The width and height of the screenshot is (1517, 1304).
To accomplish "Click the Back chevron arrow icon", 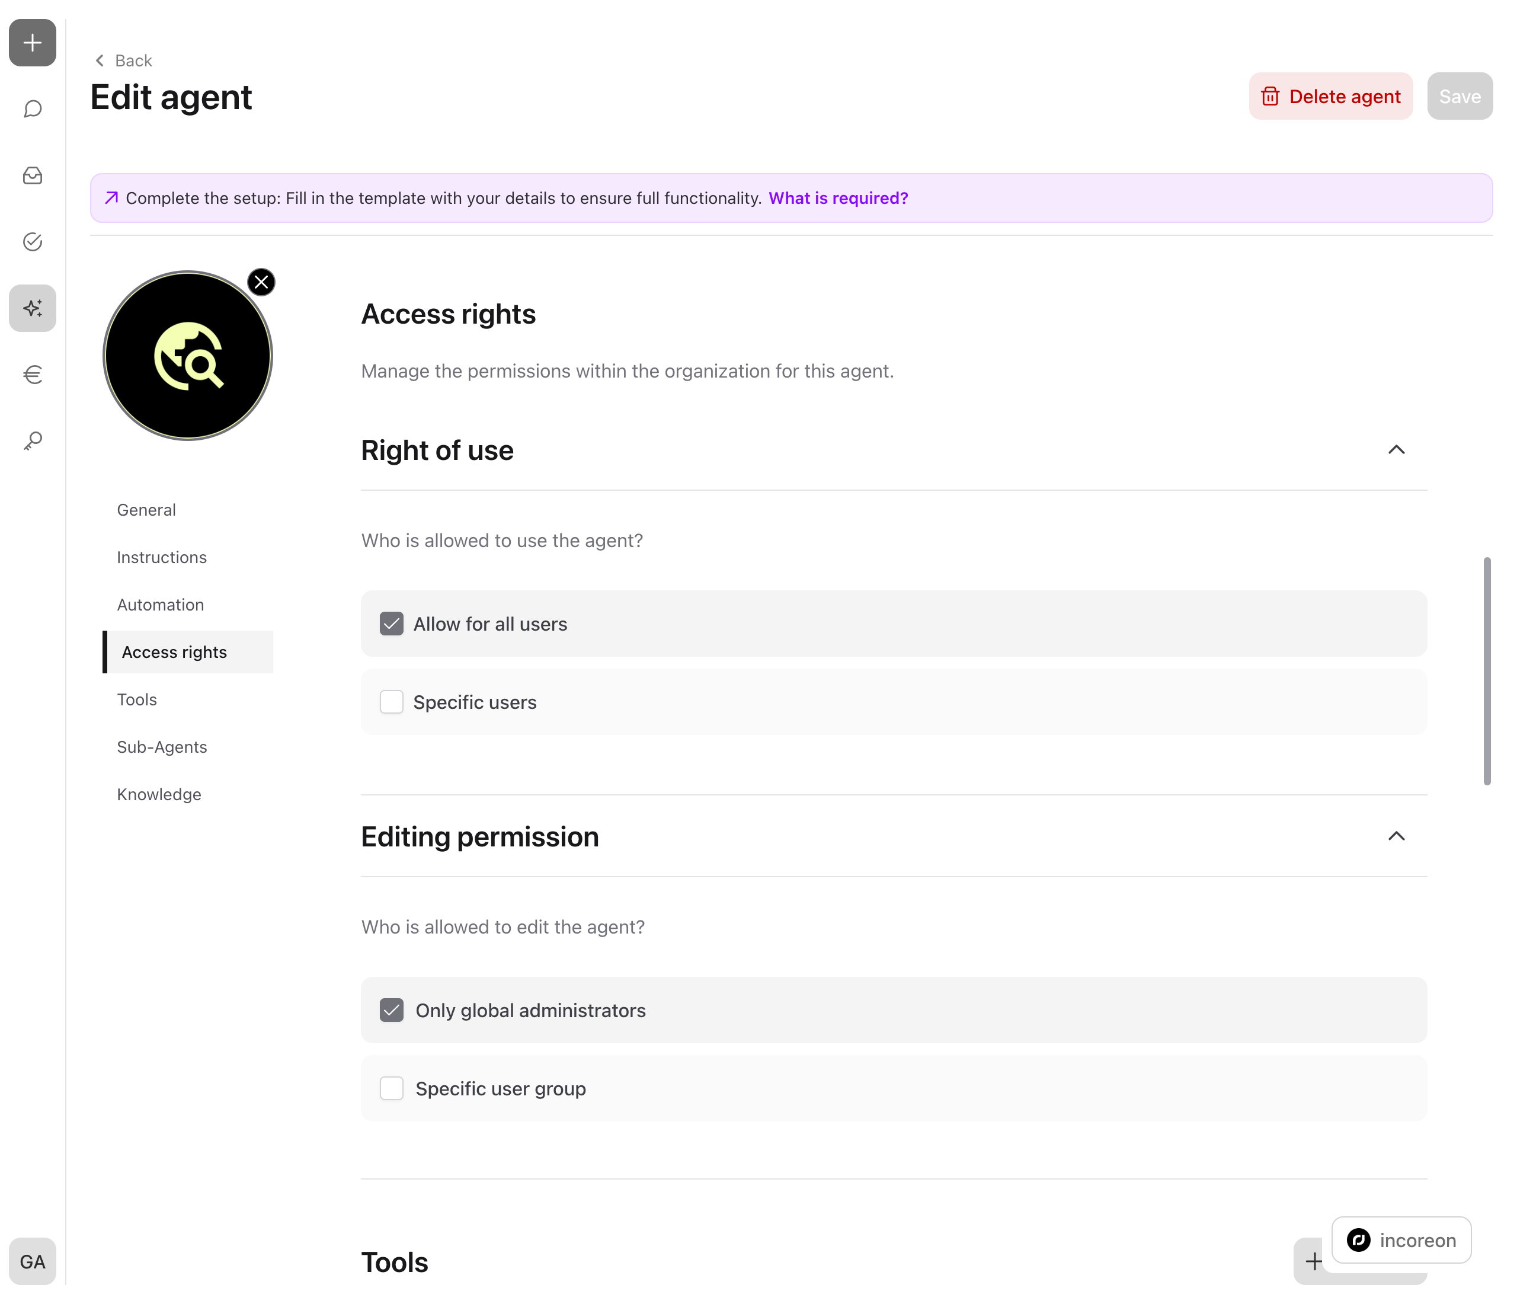I will (100, 61).
